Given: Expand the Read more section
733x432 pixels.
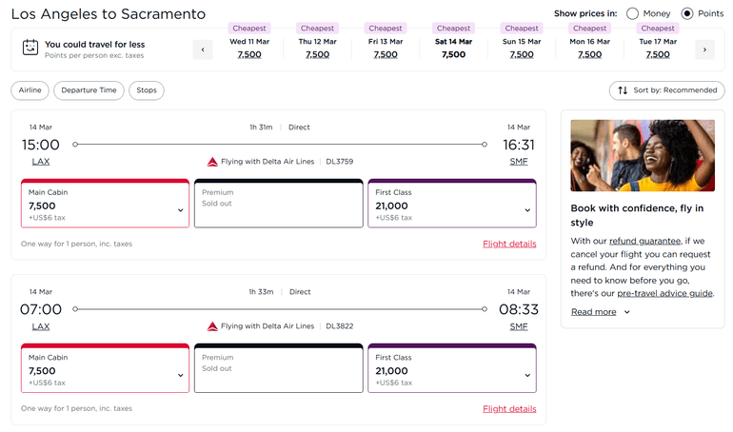Looking at the screenshot, I should 601,312.
